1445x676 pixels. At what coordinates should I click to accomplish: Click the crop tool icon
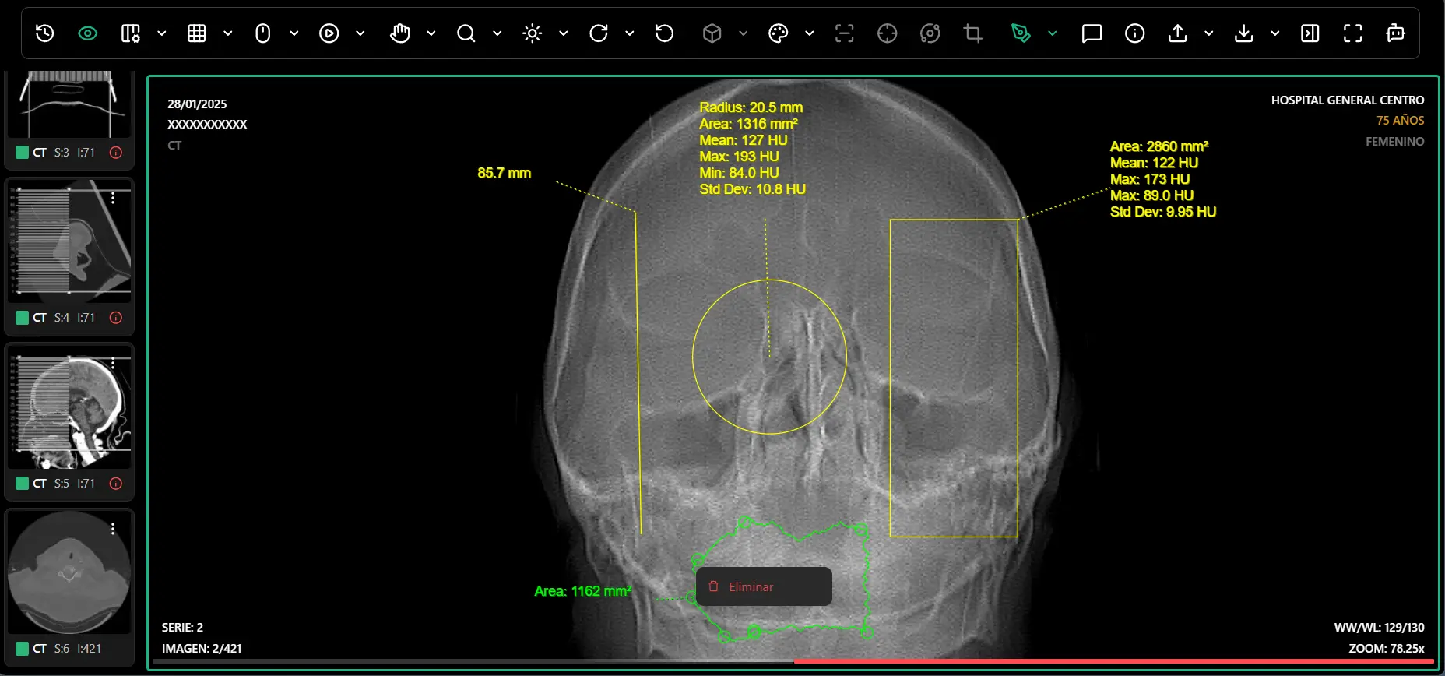(x=972, y=33)
